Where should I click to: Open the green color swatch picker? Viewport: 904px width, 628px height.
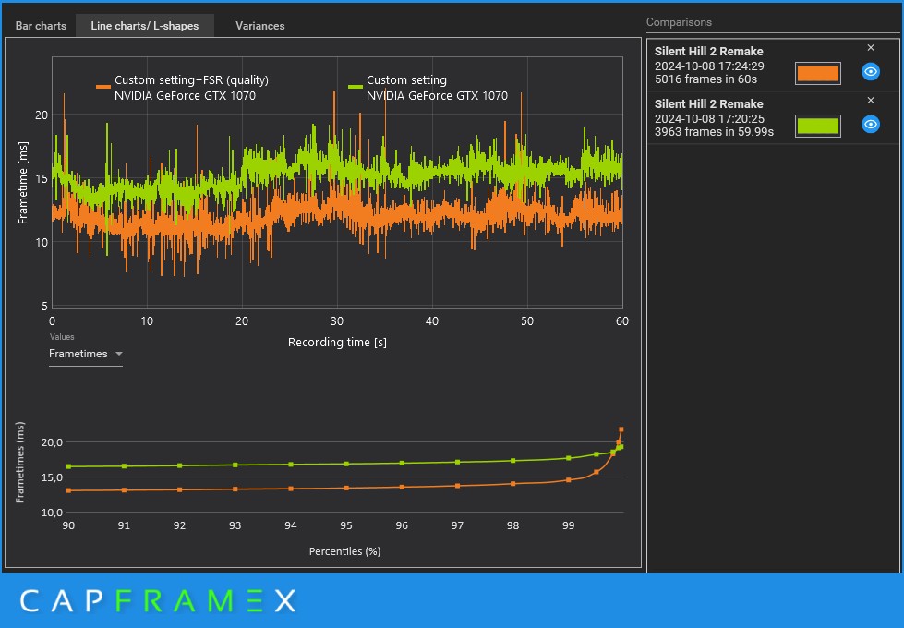pyautogui.click(x=817, y=126)
